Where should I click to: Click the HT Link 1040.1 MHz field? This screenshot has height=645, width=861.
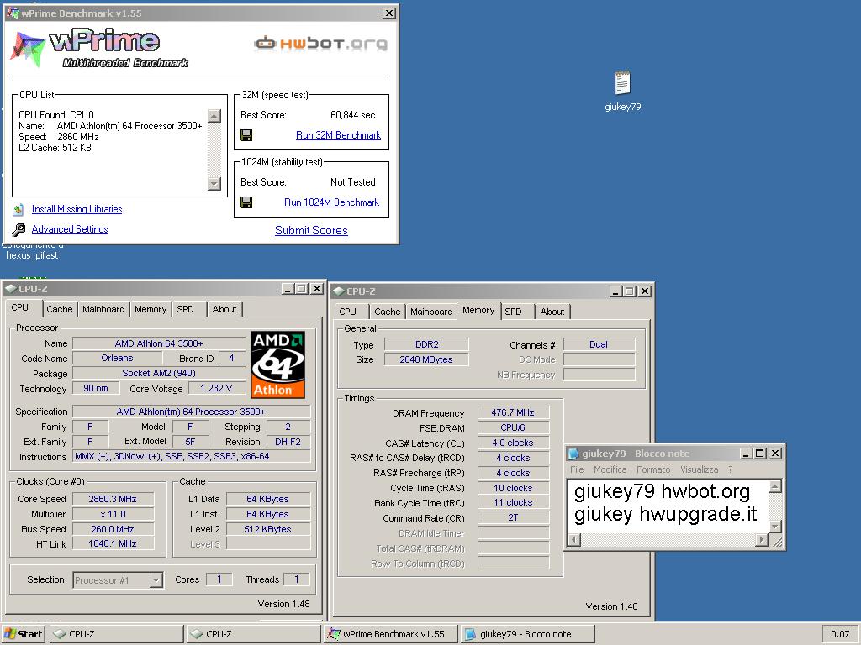tap(113, 543)
